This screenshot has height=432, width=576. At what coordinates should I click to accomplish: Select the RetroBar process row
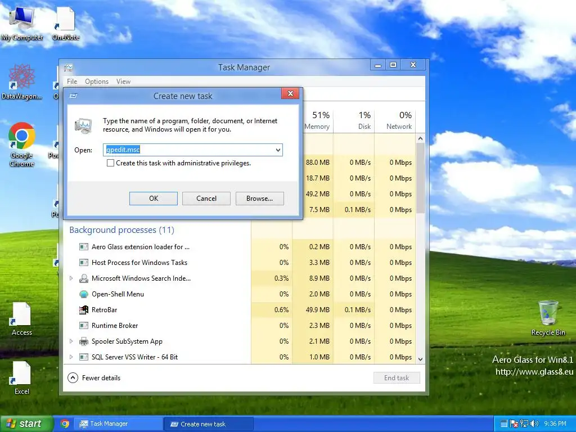click(240, 310)
